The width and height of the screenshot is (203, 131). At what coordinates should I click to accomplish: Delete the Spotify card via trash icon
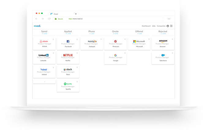tap(77, 82)
